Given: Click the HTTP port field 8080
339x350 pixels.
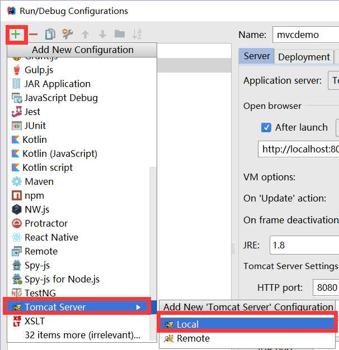Looking at the screenshot, I should 326,287.
